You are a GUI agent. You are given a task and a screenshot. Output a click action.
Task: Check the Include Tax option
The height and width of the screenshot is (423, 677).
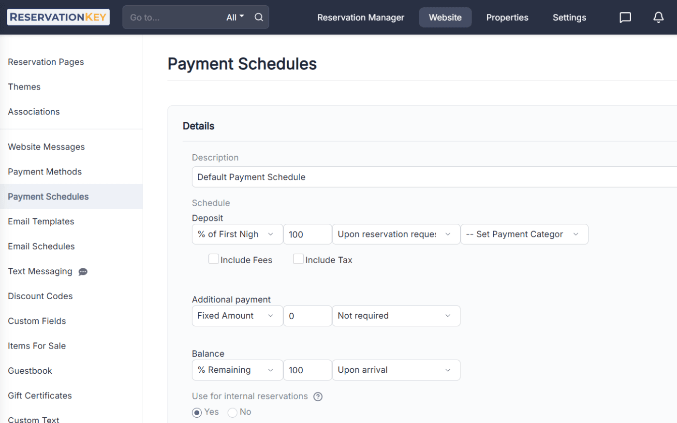(298, 259)
